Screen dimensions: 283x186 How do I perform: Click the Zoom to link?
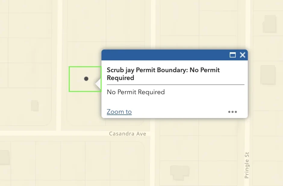[x=119, y=112]
